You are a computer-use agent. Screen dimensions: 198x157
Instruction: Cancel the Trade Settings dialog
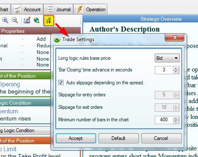(161, 138)
